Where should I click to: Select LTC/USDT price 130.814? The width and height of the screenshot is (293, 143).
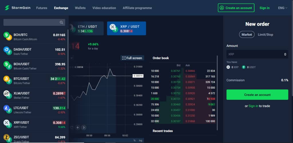[59, 108]
